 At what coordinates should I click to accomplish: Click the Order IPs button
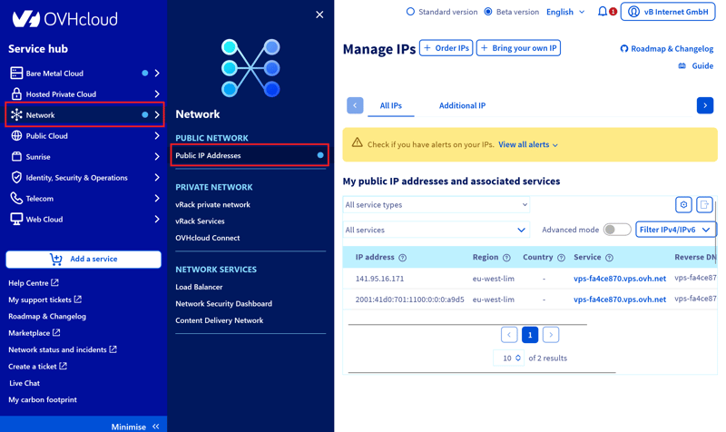click(446, 48)
